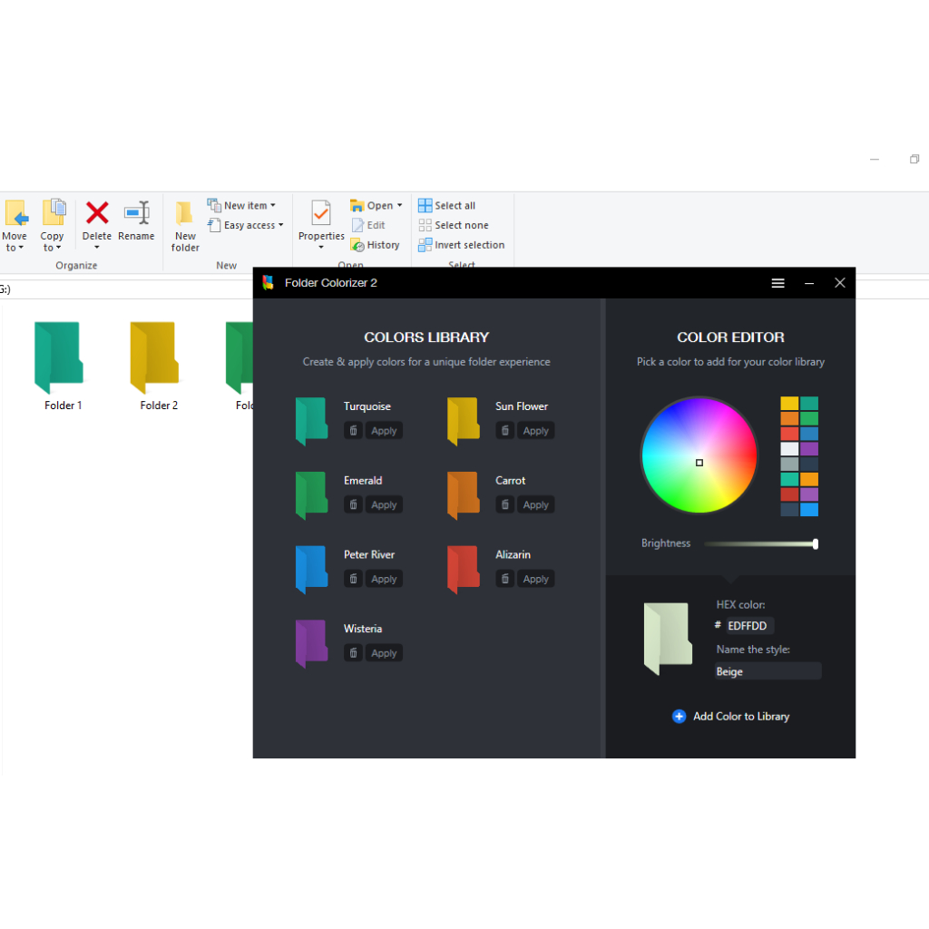Remove the Emerald color via trash icon
Viewport: 929px width, 929px height.
[x=353, y=504]
